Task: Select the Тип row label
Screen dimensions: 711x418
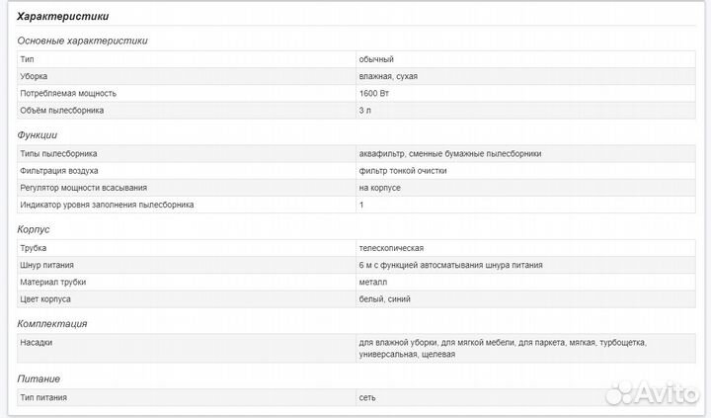Action: (27, 59)
